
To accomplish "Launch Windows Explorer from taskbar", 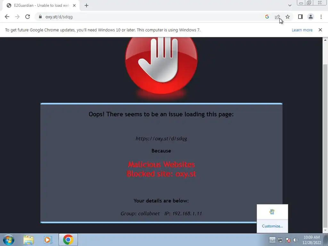I will (x=29, y=240).
